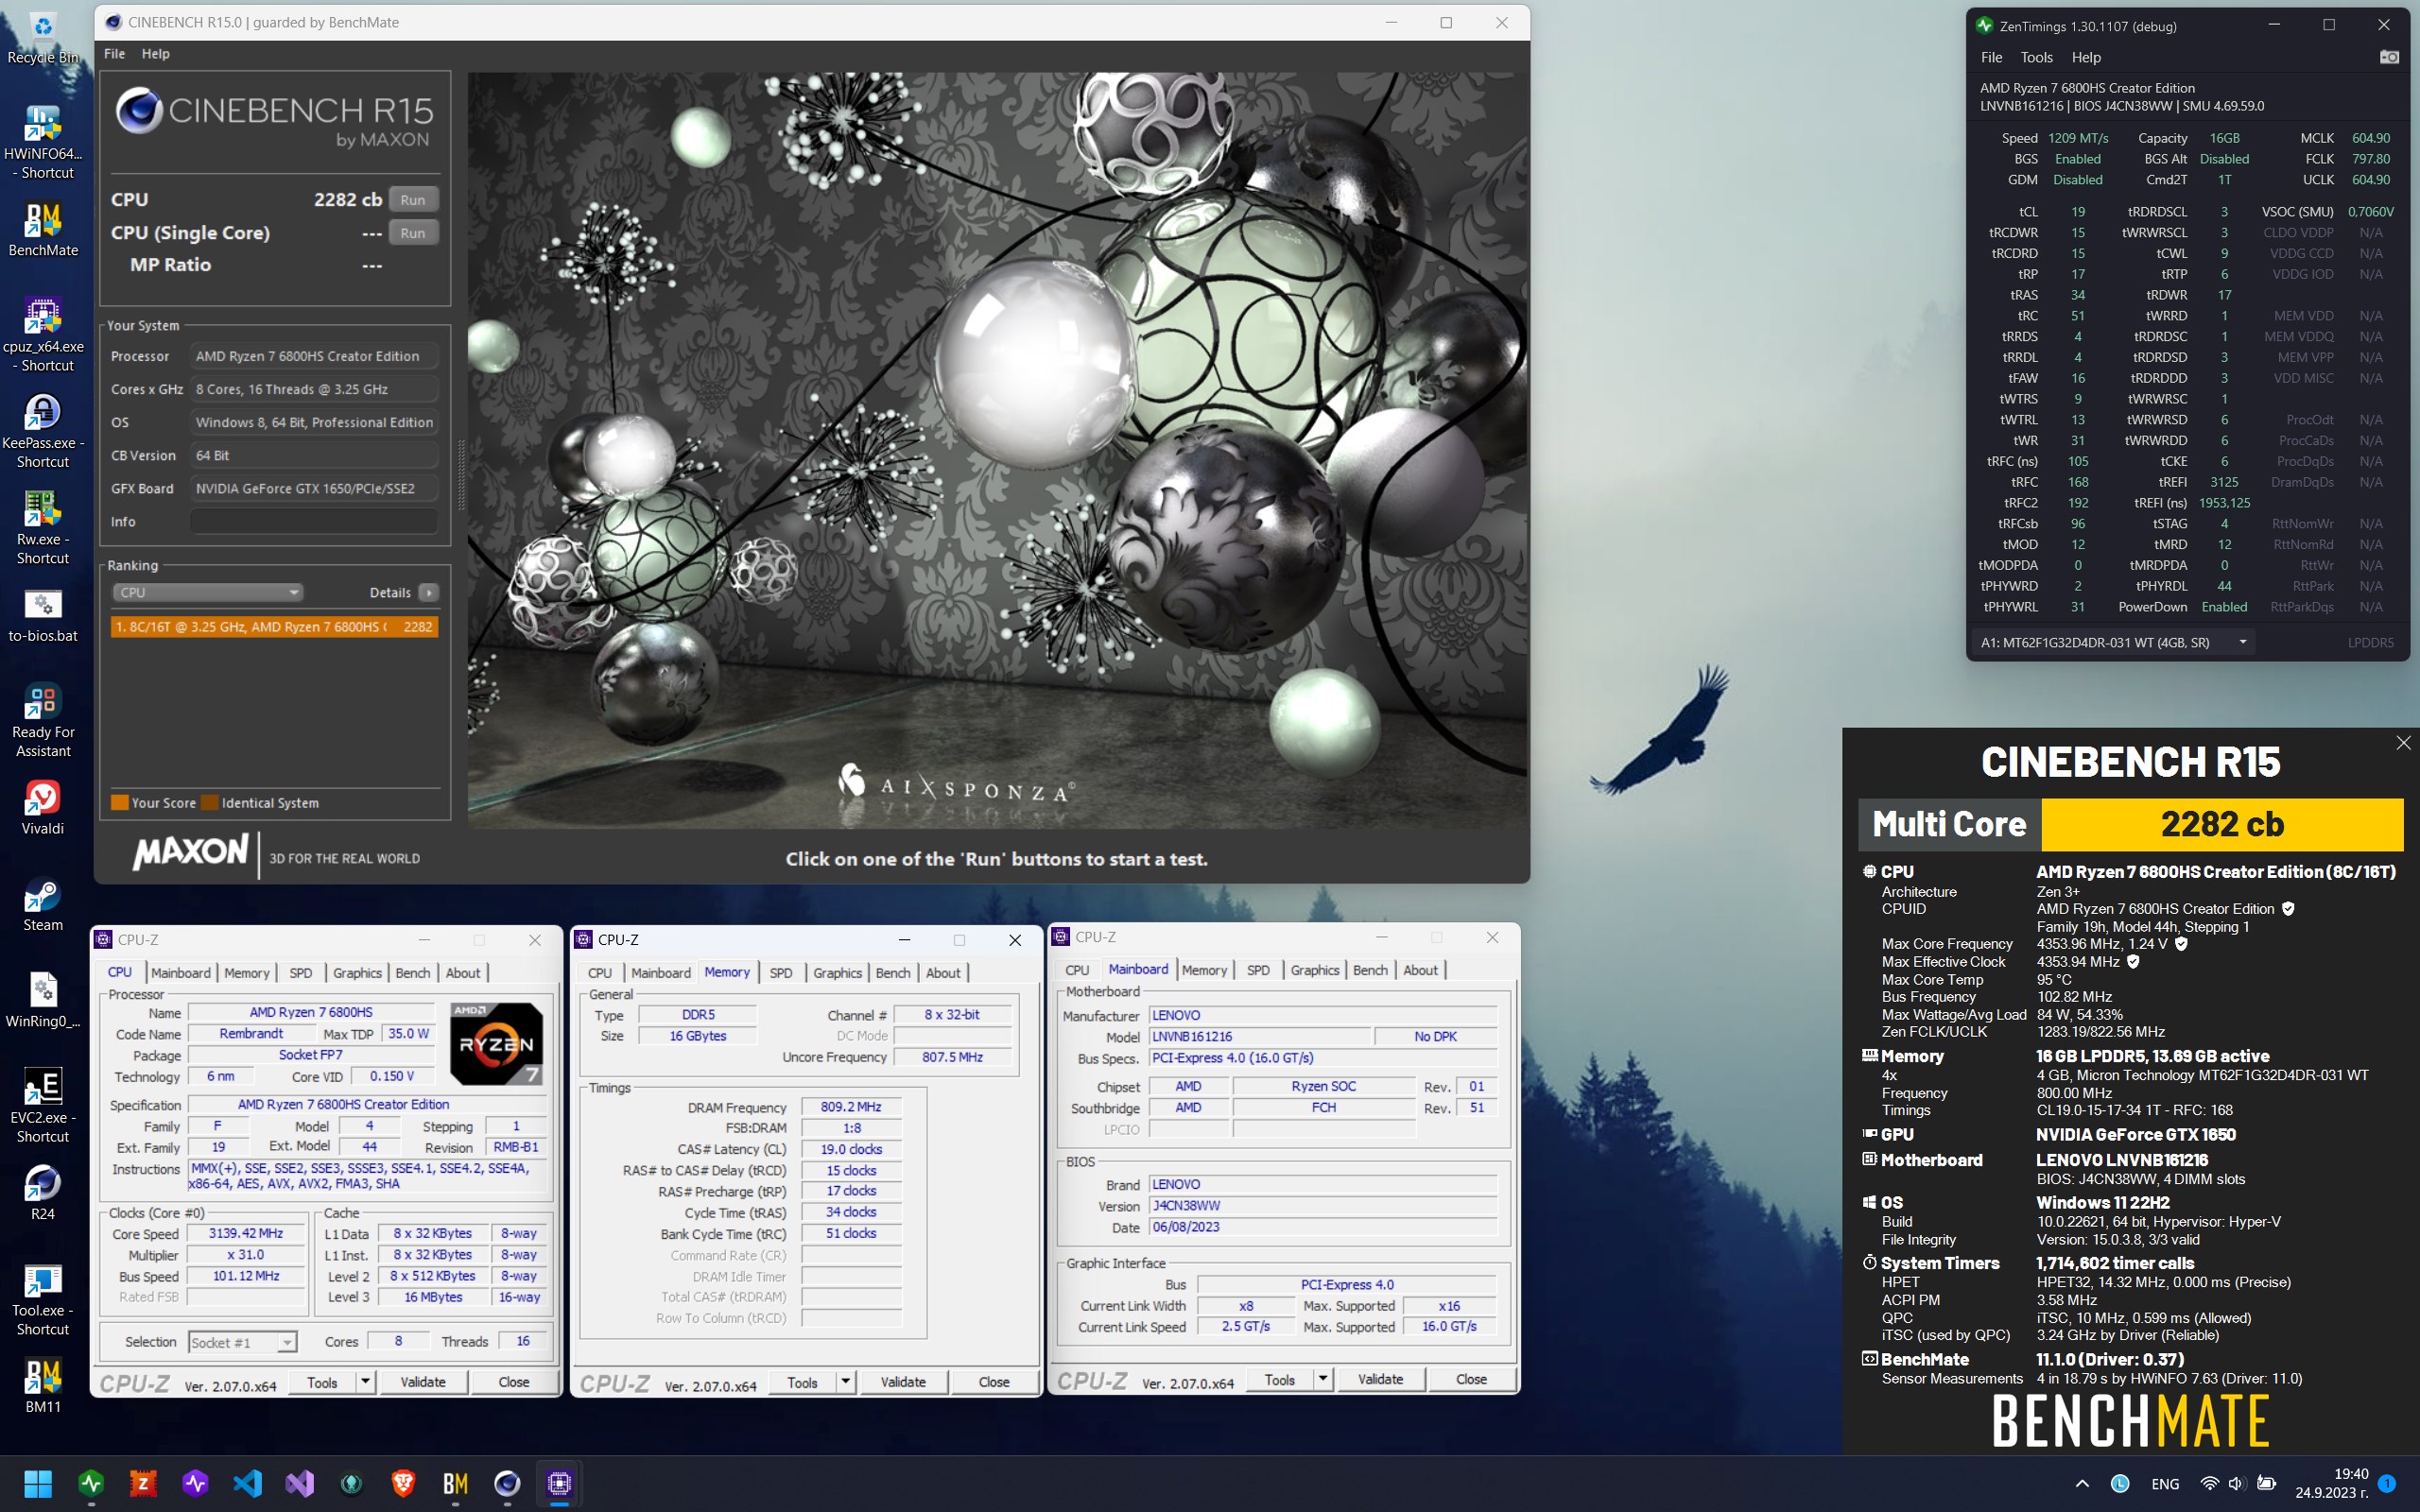Viewport: 2420px width, 1512px height.
Task: Switch to the SPD tab in CPU-Z Memory window
Action: click(x=781, y=973)
